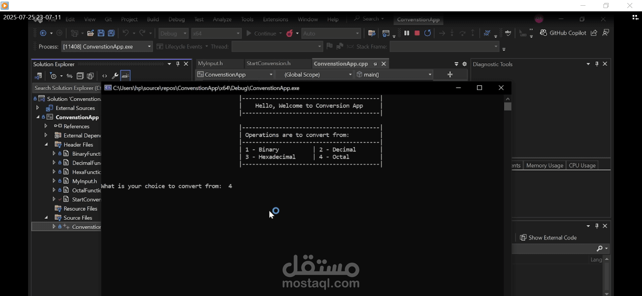This screenshot has width=642, height=296.
Task: Click the Sync with Active Document icon
Action: coord(70,76)
